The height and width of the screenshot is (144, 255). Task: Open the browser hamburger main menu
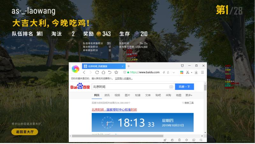tap(203, 72)
